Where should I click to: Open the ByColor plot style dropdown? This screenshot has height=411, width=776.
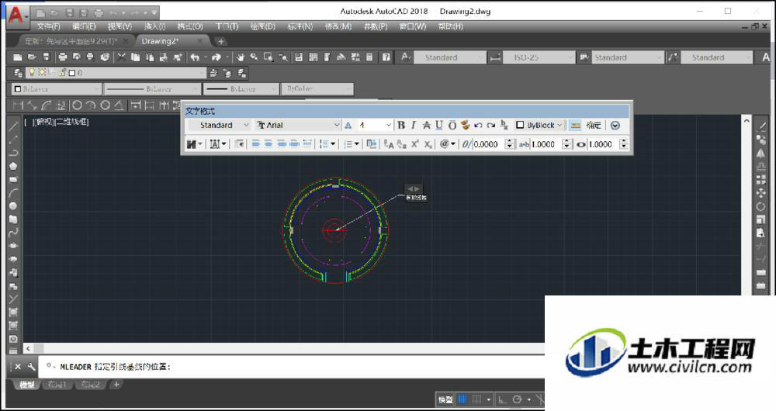pyautogui.click(x=317, y=89)
